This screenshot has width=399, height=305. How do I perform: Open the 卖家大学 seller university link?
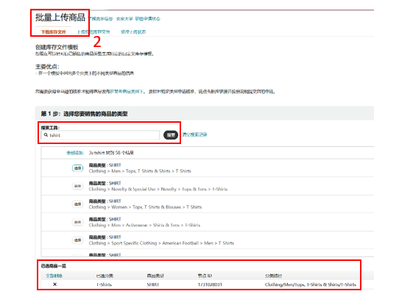124,19
